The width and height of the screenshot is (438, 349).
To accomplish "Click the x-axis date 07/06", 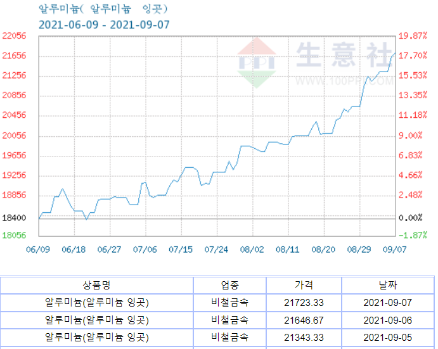I will (145, 250).
